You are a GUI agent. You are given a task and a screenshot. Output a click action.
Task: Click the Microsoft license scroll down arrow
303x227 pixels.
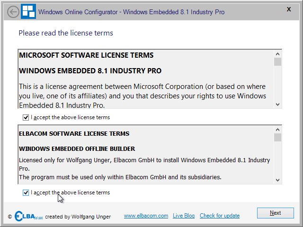(278, 105)
